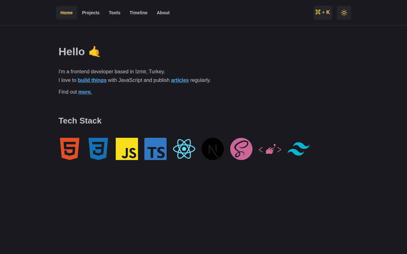Go to the Home nav tab
Screen dimensions: 407x254
(x=66, y=13)
